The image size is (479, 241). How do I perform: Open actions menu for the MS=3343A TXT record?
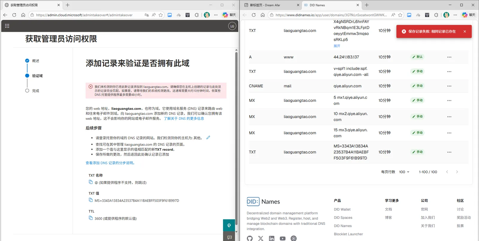[x=449, y=152]
